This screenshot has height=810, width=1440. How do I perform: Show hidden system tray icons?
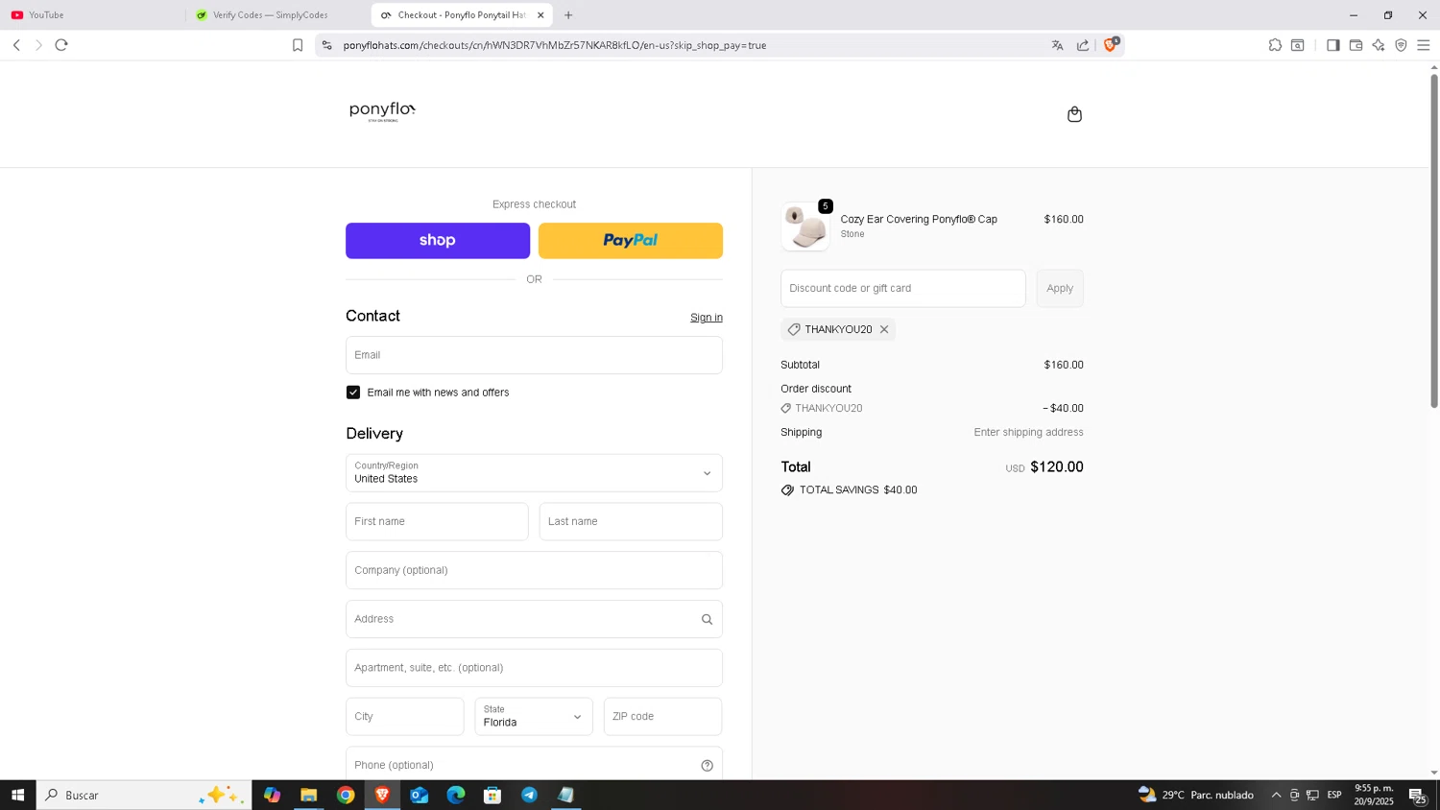(1276, 795)
